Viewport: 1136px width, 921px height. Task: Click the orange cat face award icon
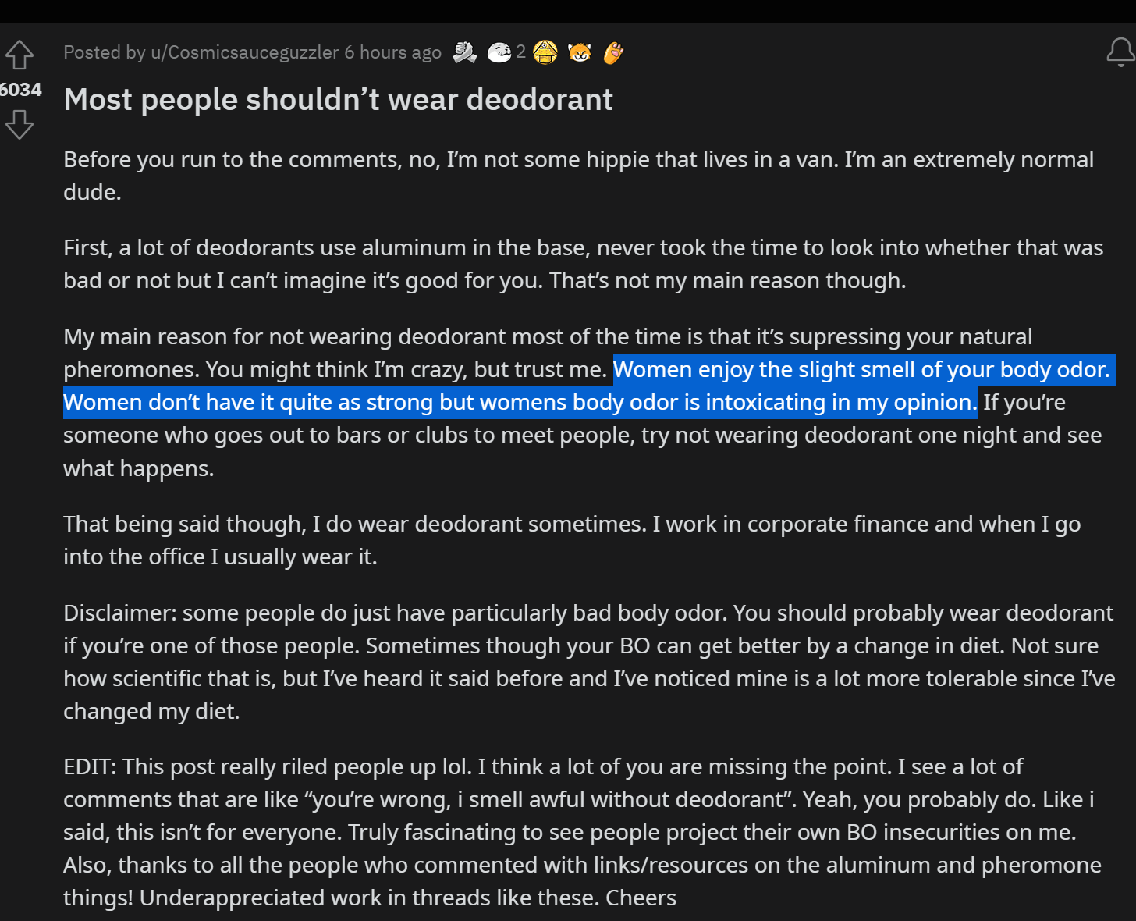580,52
